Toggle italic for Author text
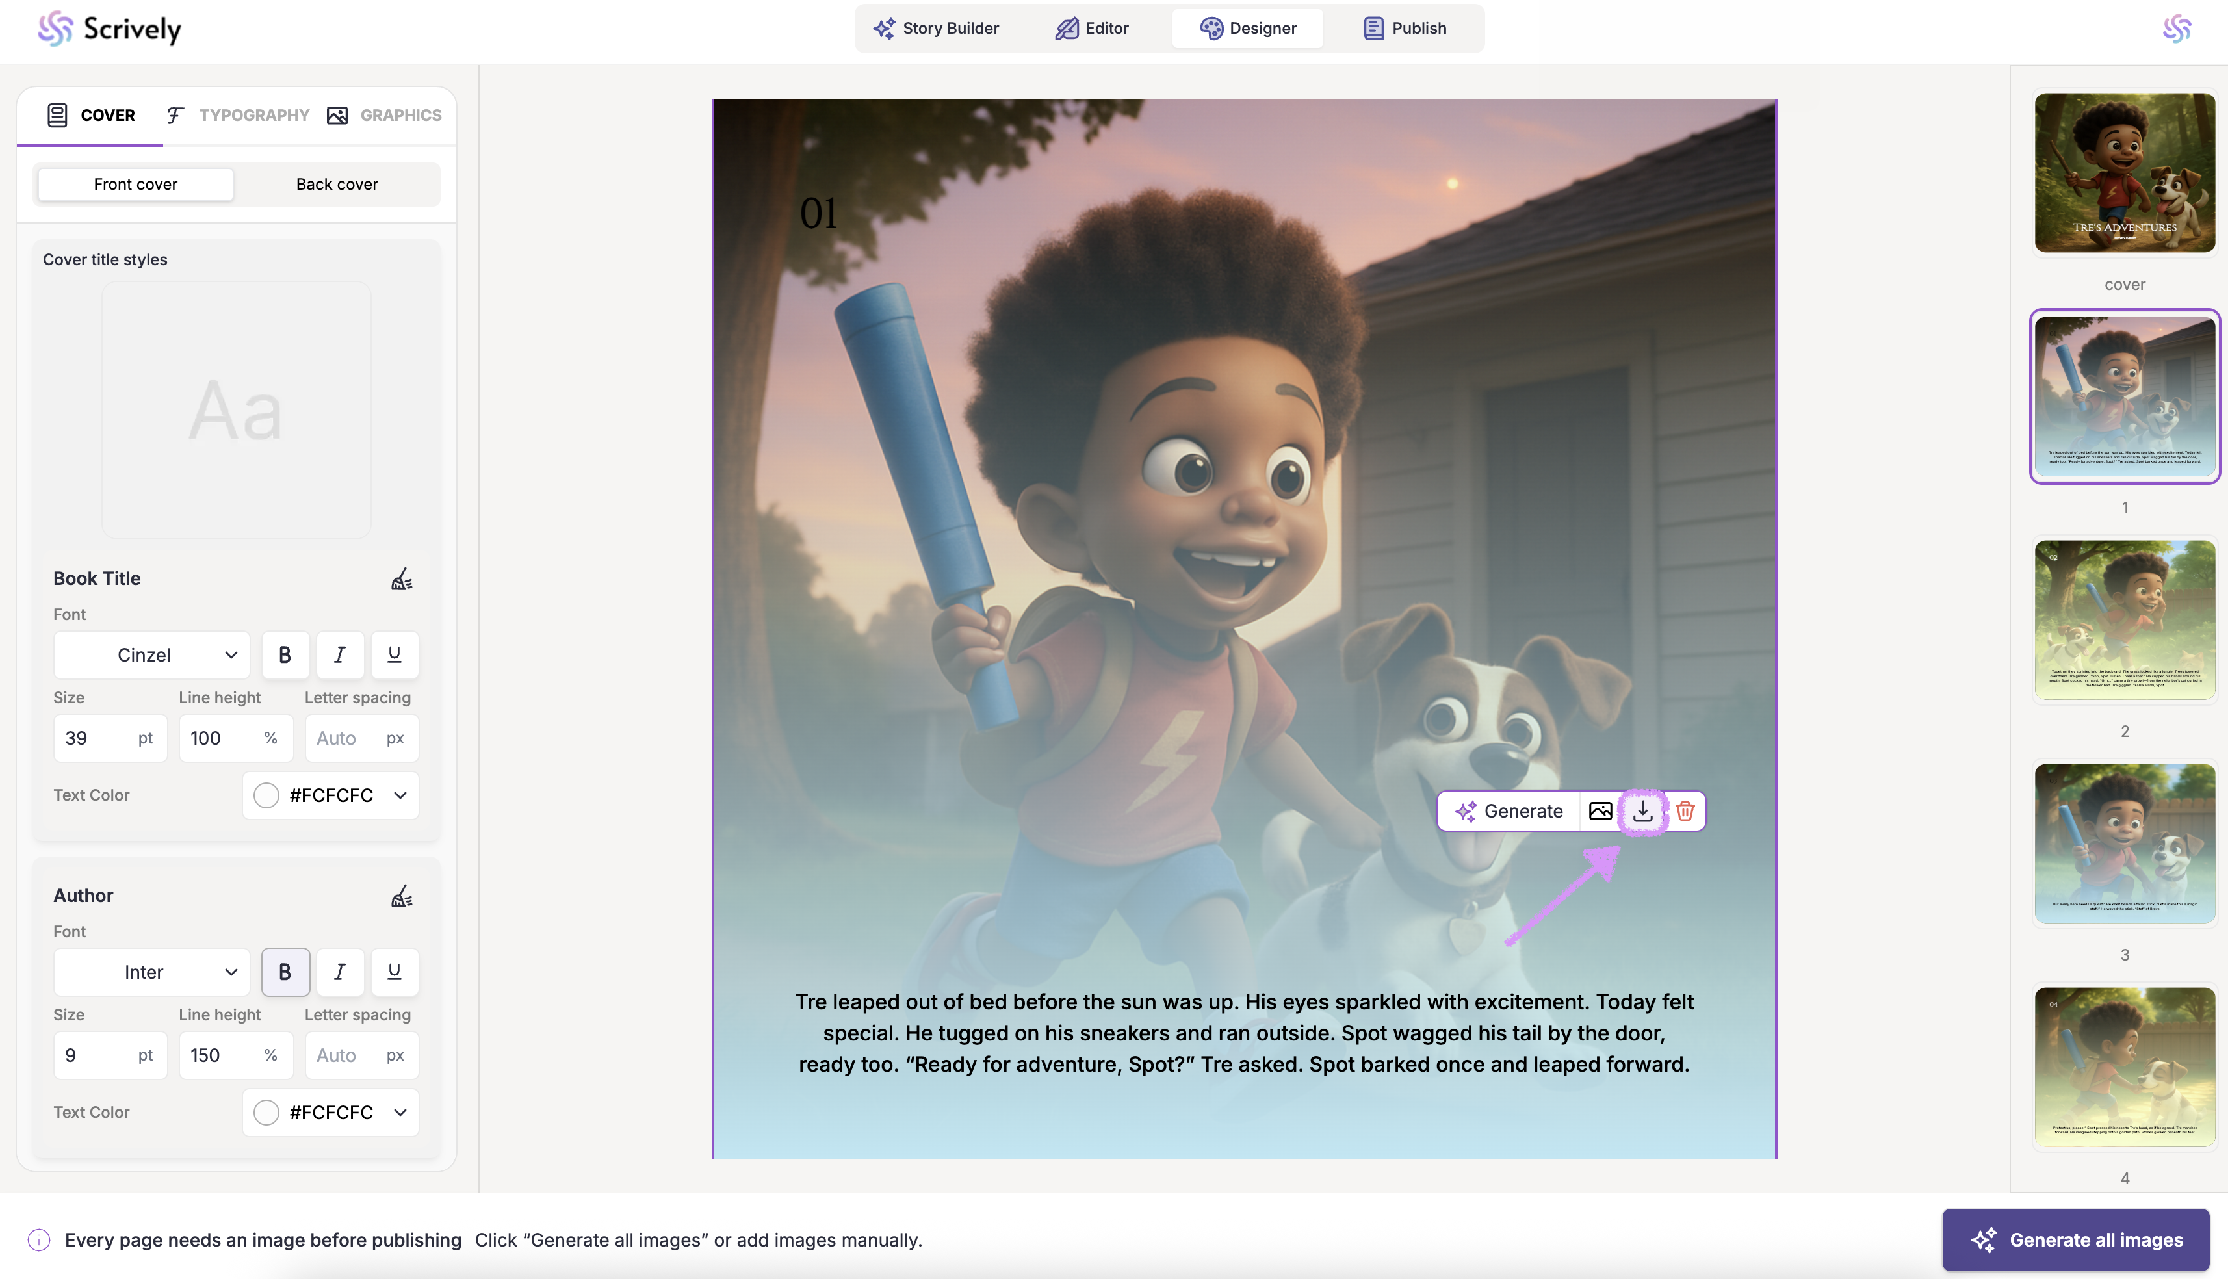The height and width of the screenshot is (1279, 2228). (x=340, y=972)
